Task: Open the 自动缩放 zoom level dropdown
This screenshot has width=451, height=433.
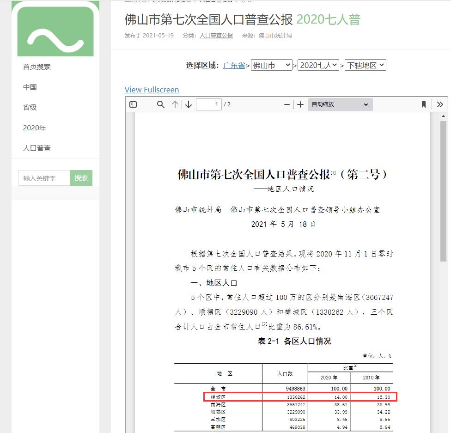Action: pos(340,104)
